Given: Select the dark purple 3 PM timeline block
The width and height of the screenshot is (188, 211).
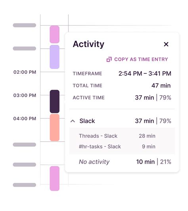Looking at the screenshot, I should (54, 102).
